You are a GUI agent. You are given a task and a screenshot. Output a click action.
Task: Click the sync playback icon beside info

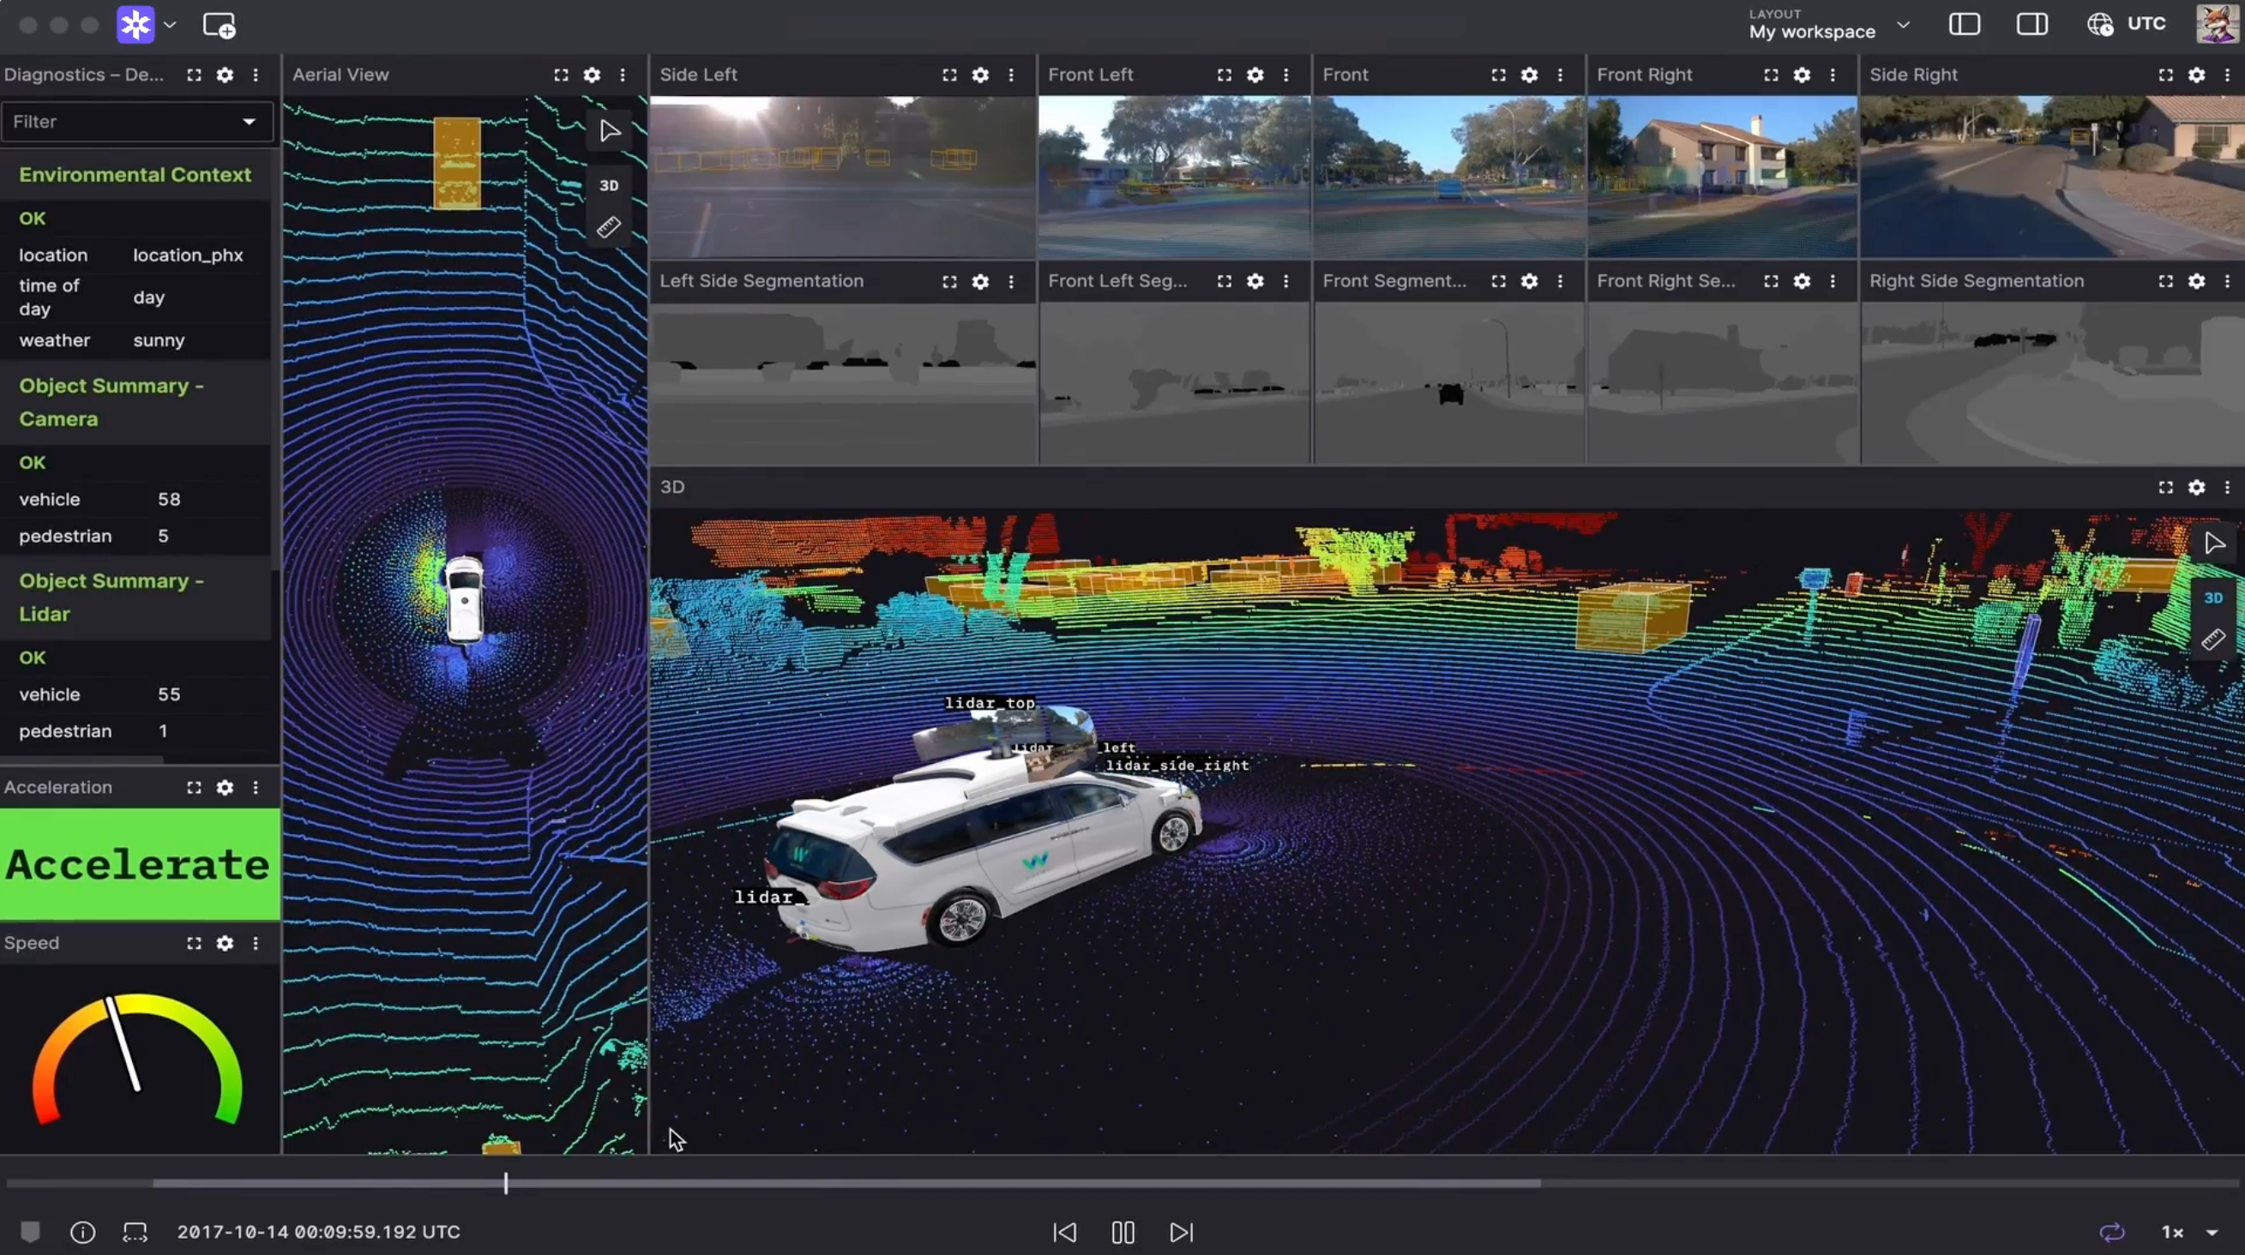click(135, 1233)
